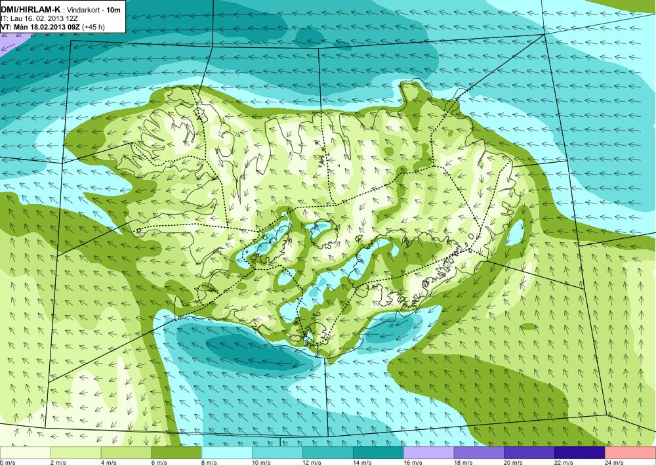Screen dimensions: 656x466
Task: Click the navy 22–24 m/s legend swatch
Action: pyautogui.click(x=580, y=453)
